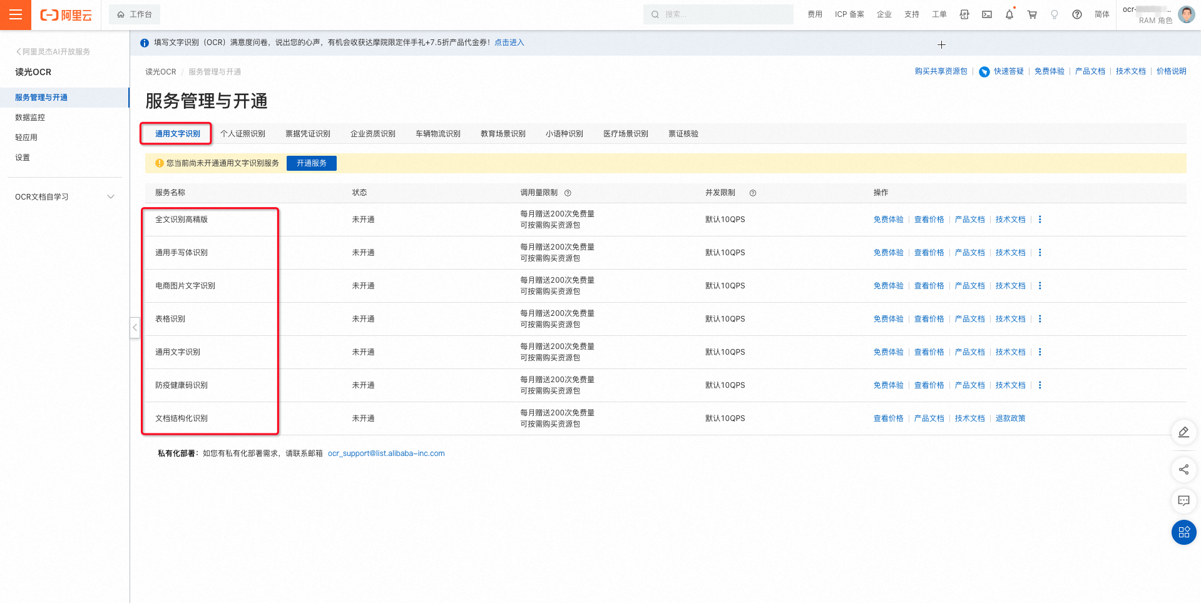This screenshot has height=603, width=1201.
Task: Click the help icon beside 调用量限制
Action: pos(568,193)
